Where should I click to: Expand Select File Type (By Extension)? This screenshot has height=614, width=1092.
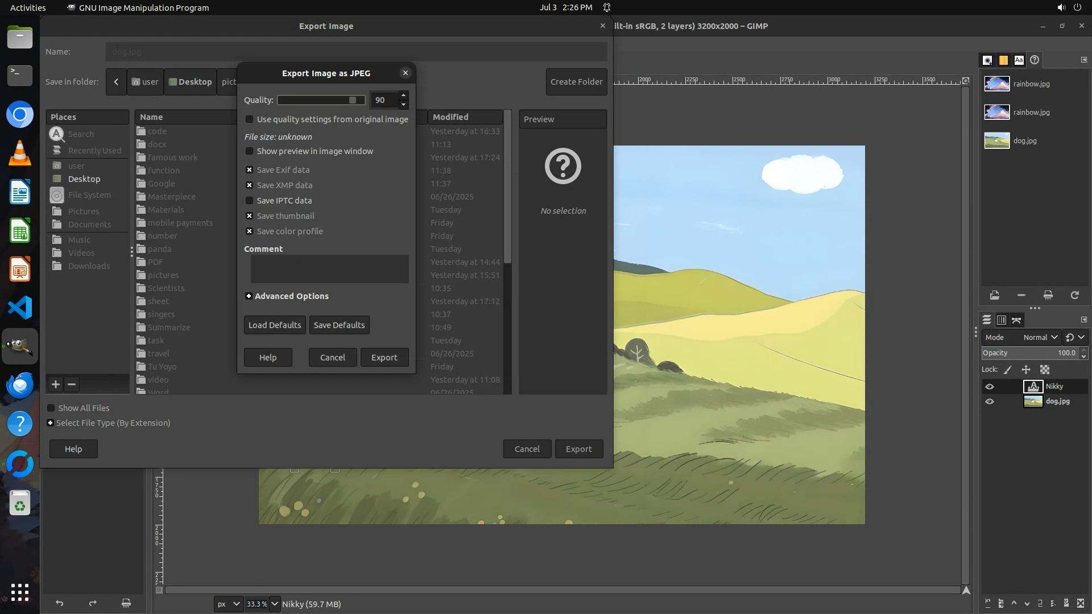pos(51,423)
